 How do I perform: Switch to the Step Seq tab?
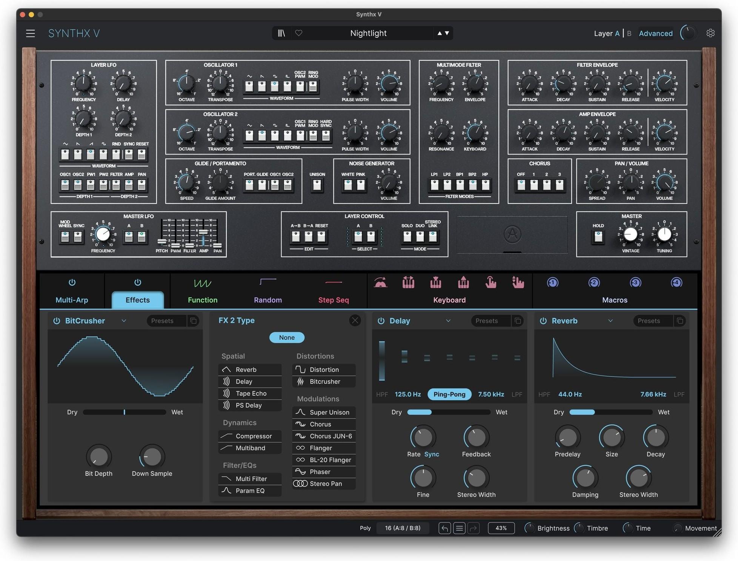[334, 300]
